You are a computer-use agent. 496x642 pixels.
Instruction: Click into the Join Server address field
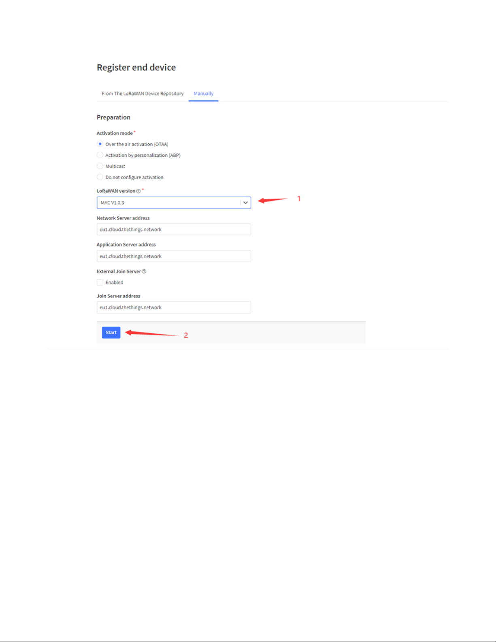tap(174, 307)
